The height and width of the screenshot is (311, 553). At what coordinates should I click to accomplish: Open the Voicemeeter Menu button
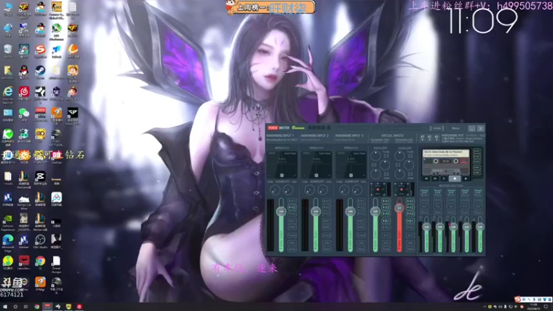456,129
